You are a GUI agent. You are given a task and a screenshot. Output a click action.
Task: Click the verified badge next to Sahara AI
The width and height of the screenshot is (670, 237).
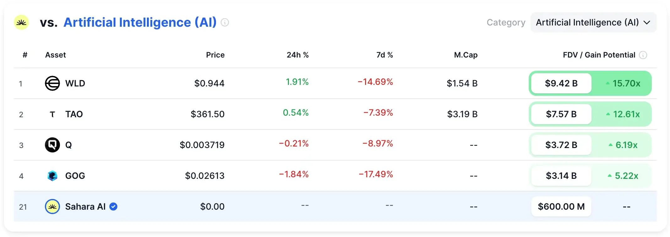114,207
